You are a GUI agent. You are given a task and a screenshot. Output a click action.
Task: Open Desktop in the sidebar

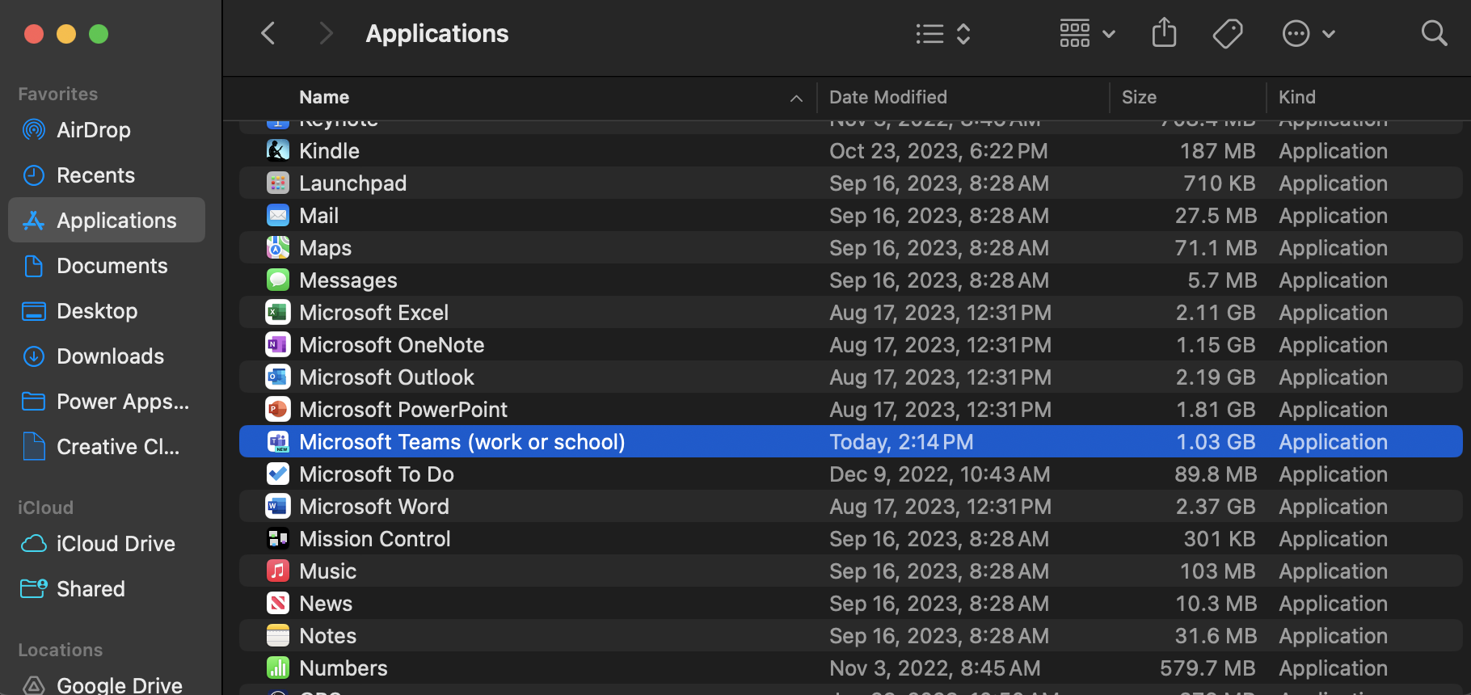point(107,311)
